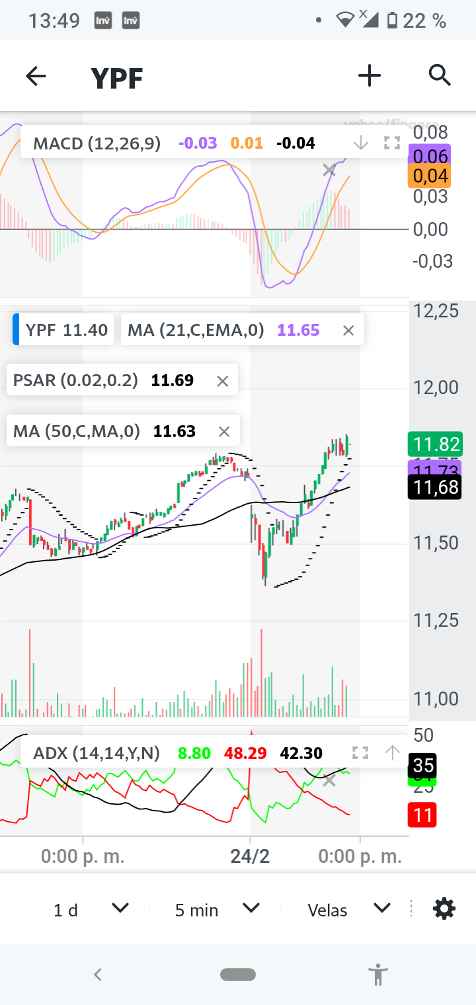
Task: Close the ADX panel X
Action: [329, 781]
